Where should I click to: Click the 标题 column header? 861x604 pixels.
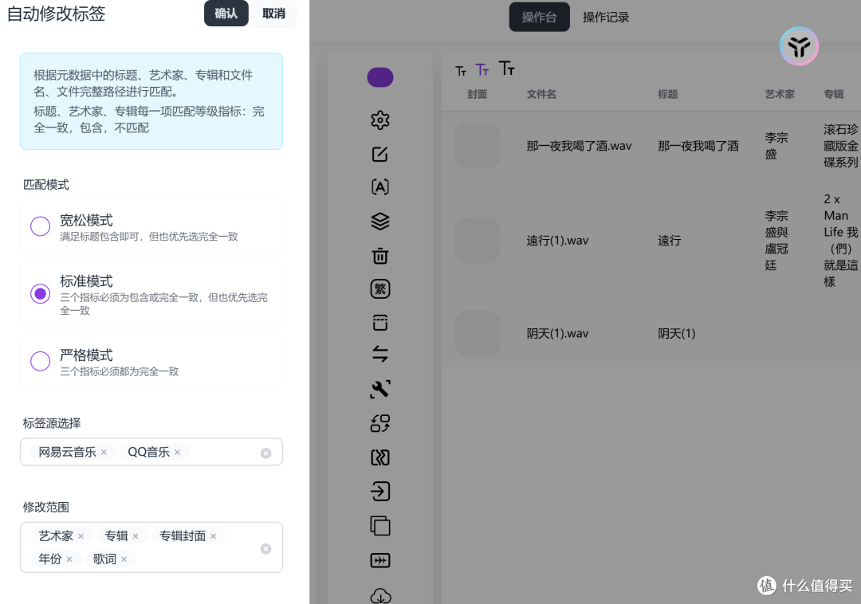pos(668,94)
